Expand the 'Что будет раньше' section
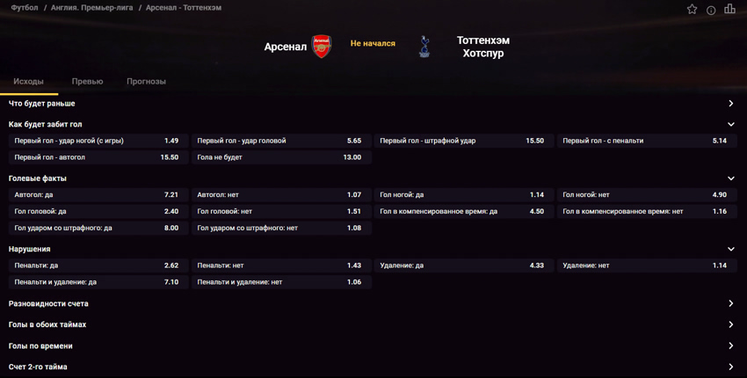Screen dimensions: 747x378 tap(373, 104)
